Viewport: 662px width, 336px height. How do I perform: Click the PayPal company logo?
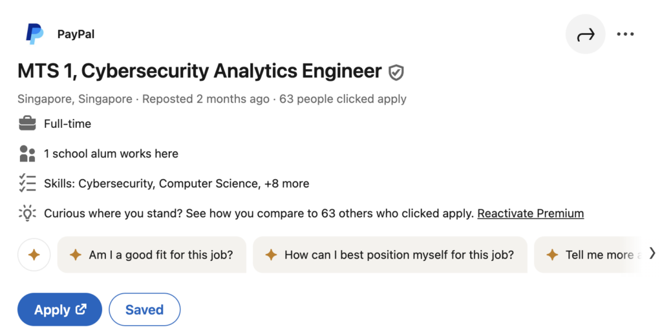coord(35,34)
